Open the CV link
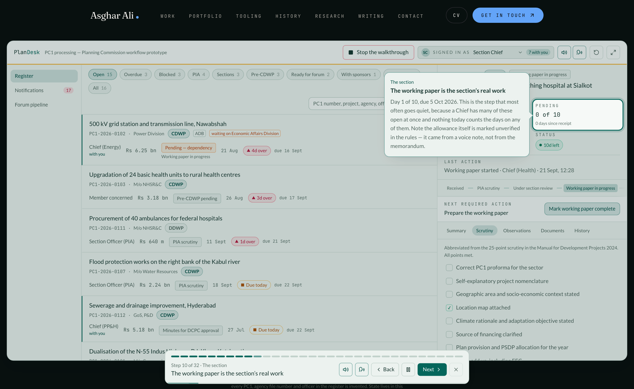The width and height of the screenshot is (634, 389). (x=456, y=15)
